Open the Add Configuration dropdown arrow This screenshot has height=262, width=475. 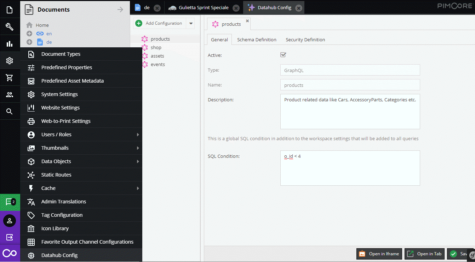191,24
